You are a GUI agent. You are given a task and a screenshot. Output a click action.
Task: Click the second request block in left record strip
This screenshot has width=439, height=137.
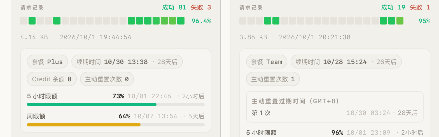click(32, 21)
